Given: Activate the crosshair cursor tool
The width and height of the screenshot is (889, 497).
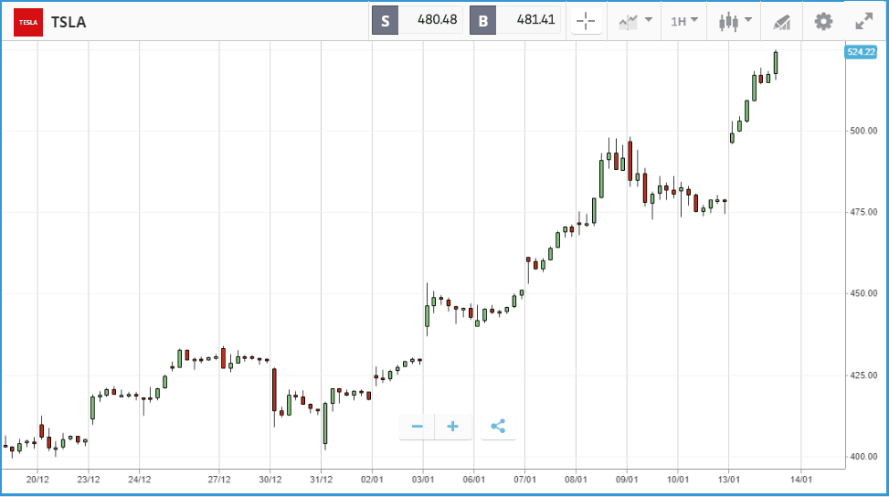Looking at the screenshot, I should 586,22.
